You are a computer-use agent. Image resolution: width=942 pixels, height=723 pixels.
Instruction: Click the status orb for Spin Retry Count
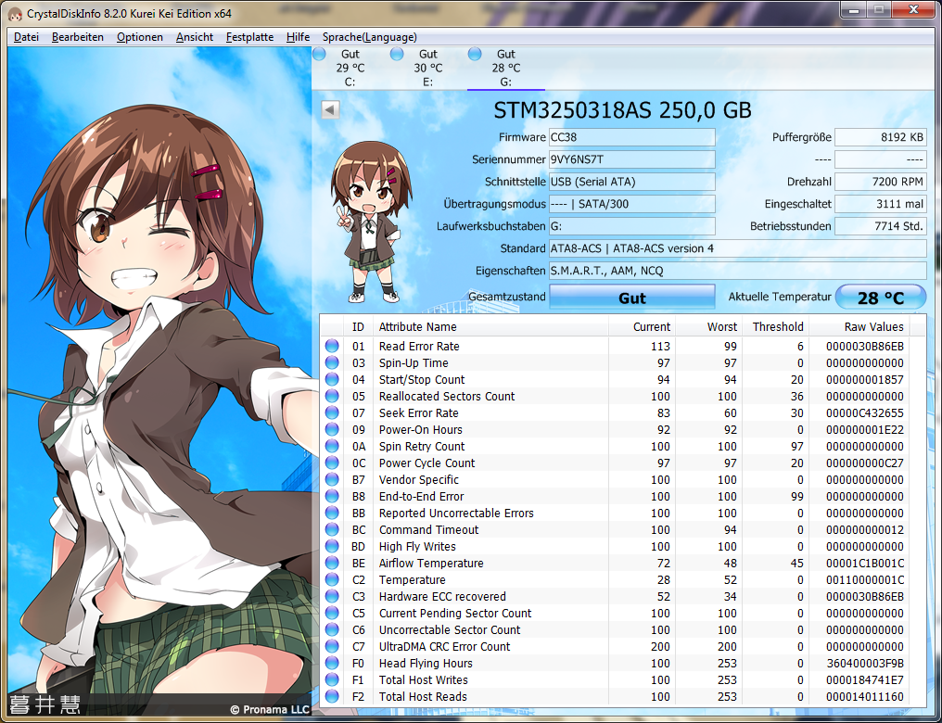pos(332,446)
